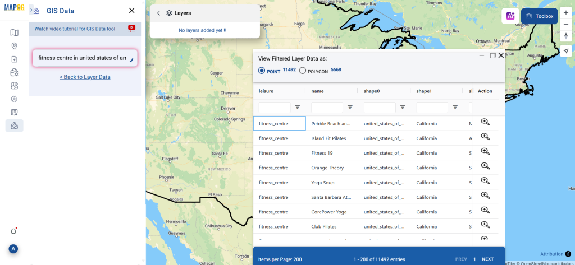Open filter menu for leisure column

298,107
